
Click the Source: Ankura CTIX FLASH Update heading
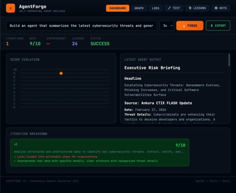click(158, 103)
